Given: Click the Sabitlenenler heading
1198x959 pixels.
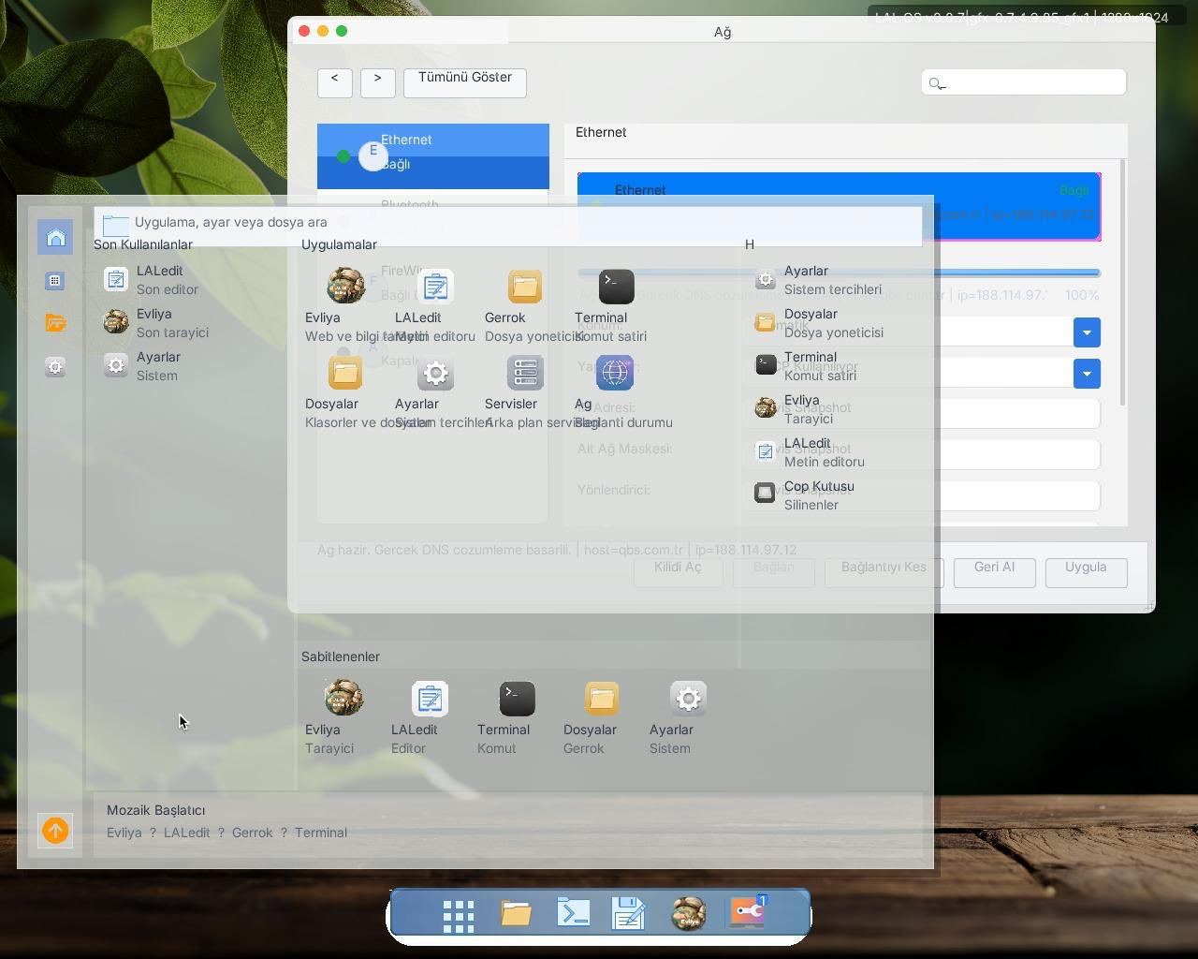Looking at the screenshot, I should [341, 657].
